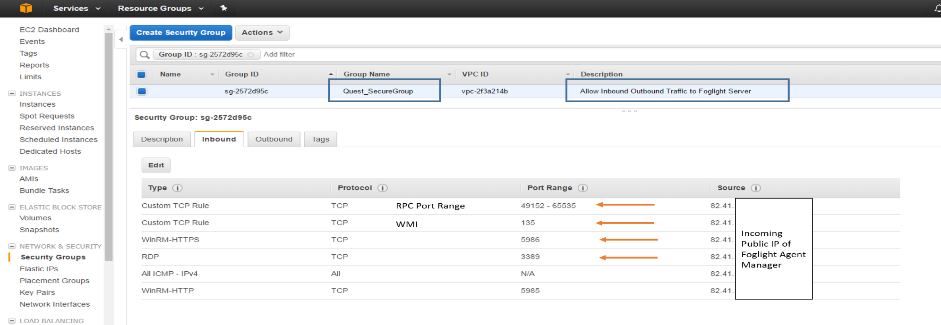Collapse the NETWORK & SECURITY section
Viewport: 941px width, 325px height.
coord(12,246)
